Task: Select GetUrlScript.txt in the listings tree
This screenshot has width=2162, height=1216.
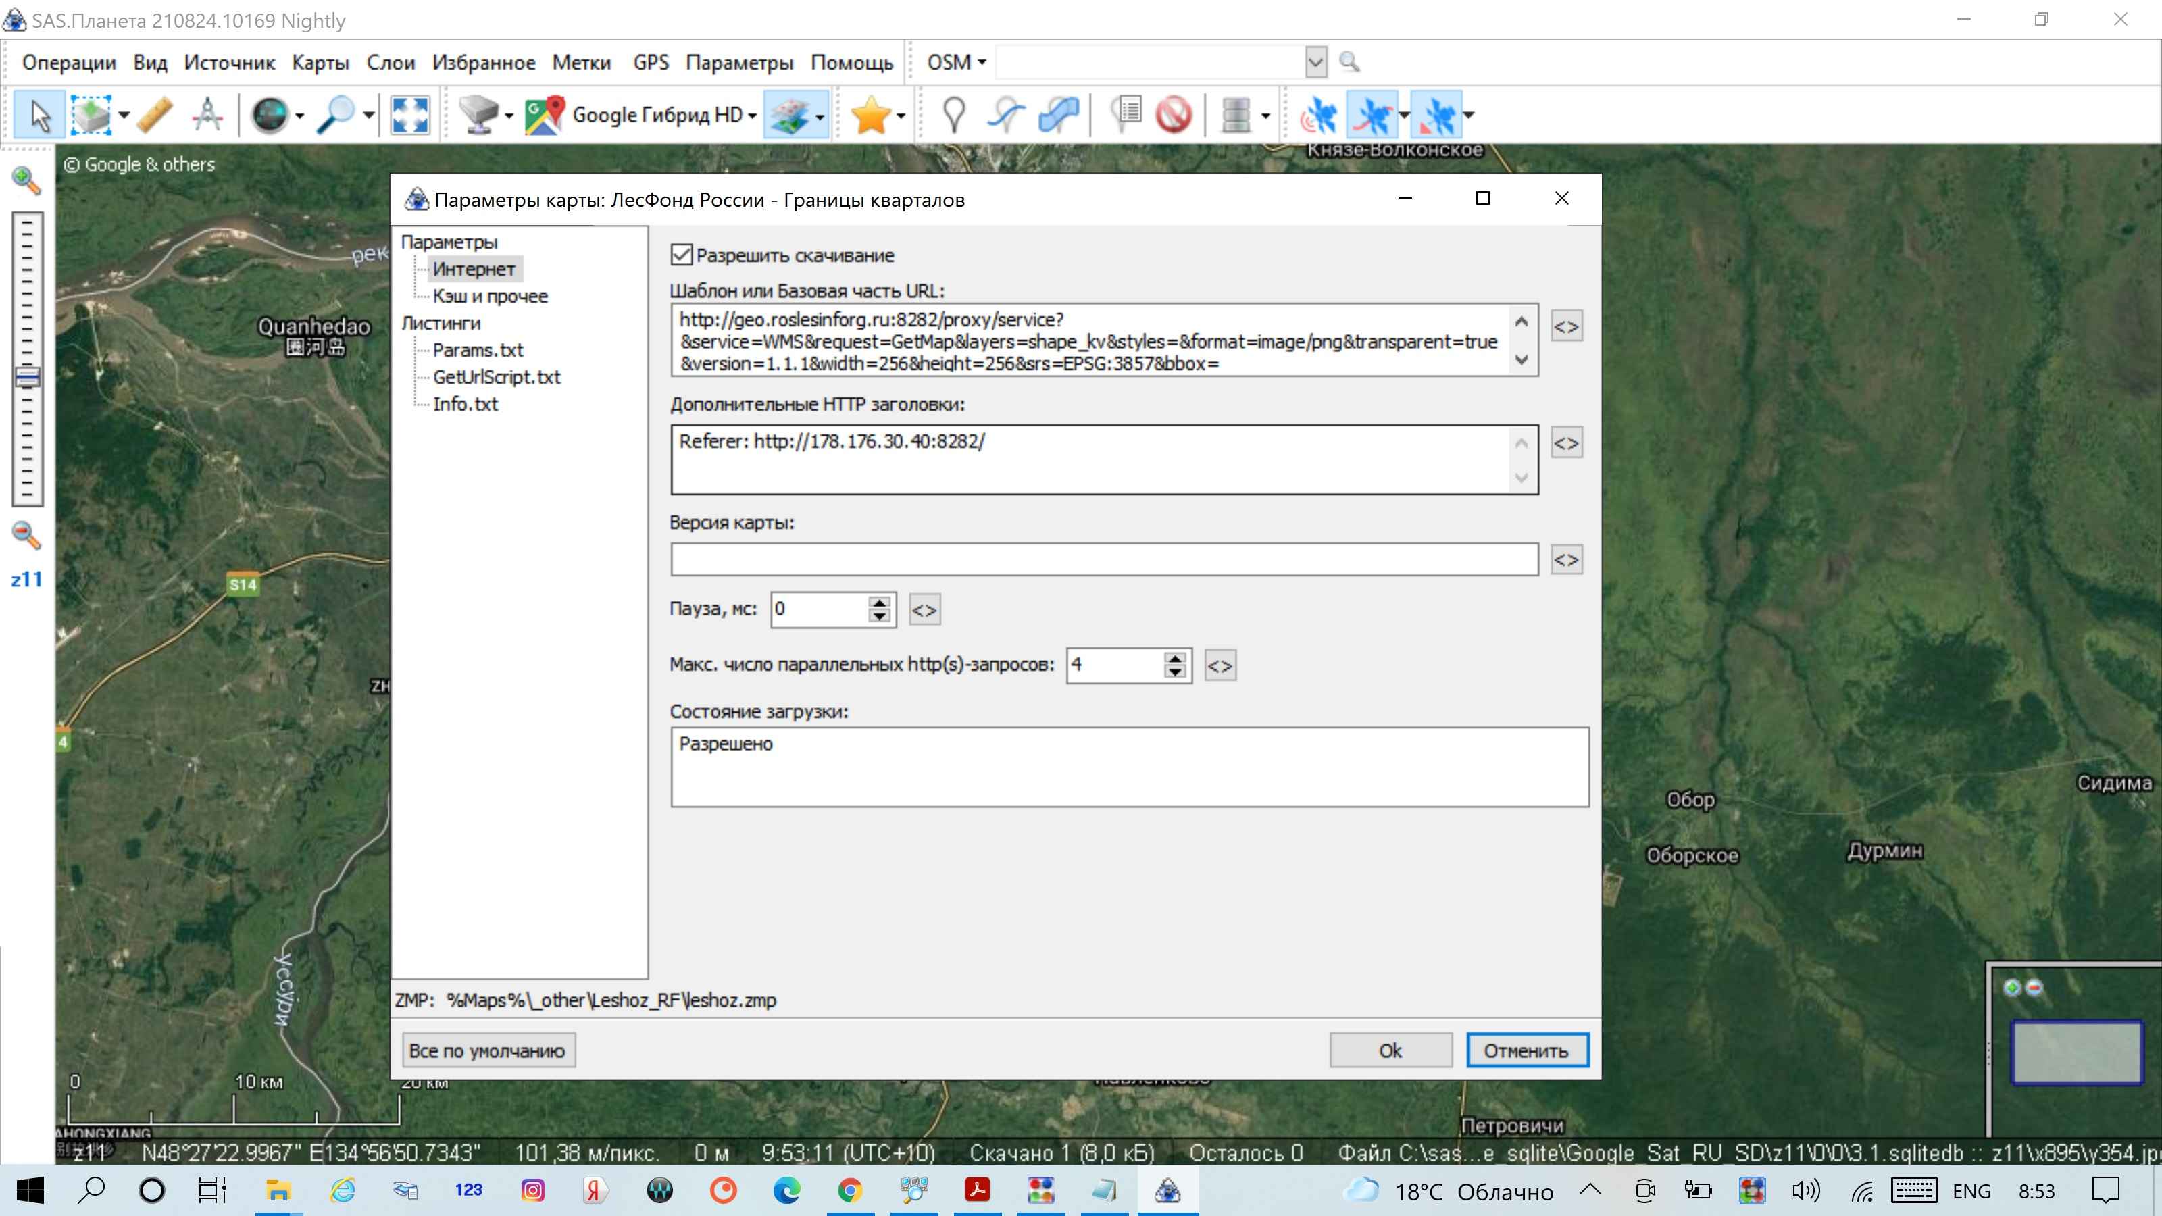Action: click(x=496, y=377)
